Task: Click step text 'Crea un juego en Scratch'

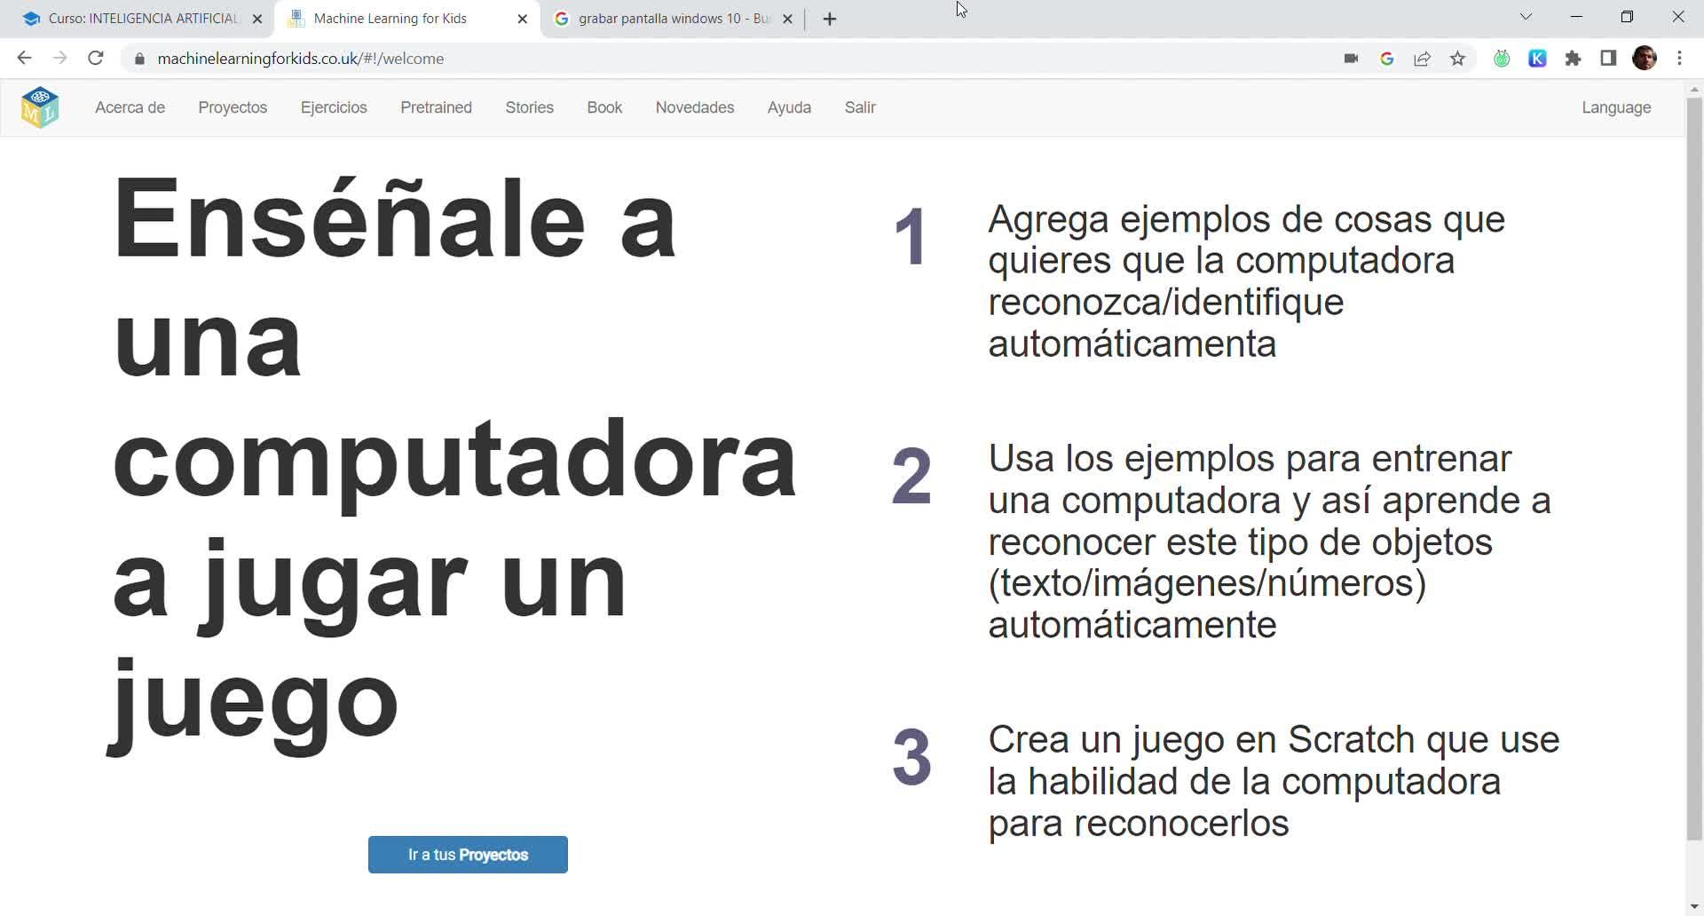Action: 1274,781
